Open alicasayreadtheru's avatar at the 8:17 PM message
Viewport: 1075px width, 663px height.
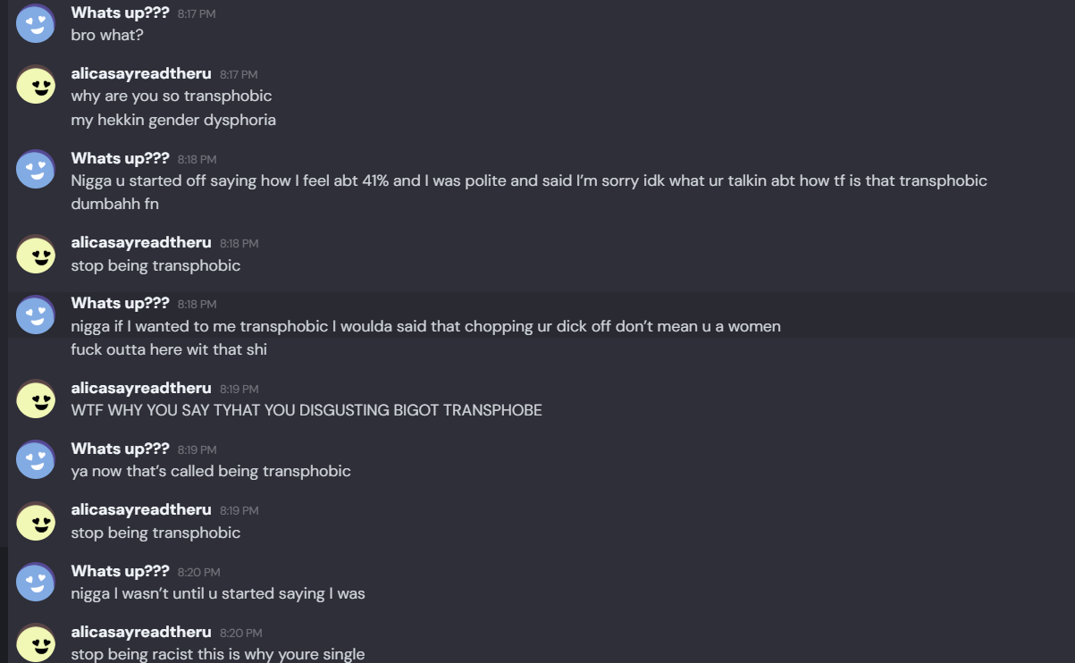[x=36, y=85]
